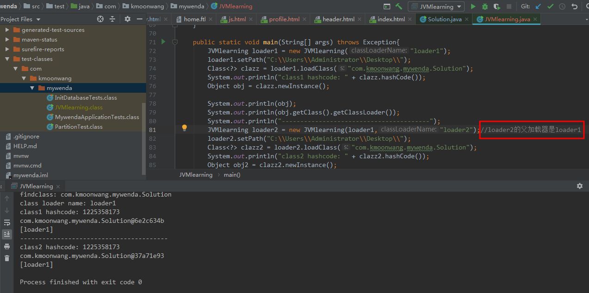This screenshot has width=589, height=293.
Task: Expand the maven-status folder
Action: (x=7, y=40)
